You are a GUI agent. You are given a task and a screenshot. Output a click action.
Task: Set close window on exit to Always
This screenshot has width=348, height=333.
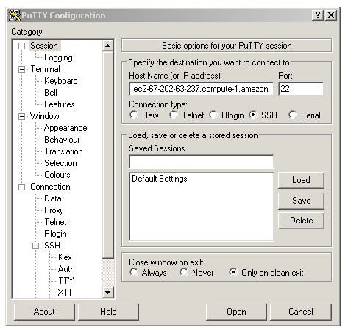[x=134, y=272]
